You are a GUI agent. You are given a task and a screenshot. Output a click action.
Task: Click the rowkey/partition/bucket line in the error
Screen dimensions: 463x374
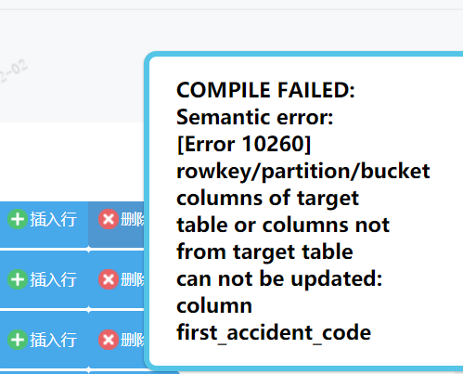303,172
